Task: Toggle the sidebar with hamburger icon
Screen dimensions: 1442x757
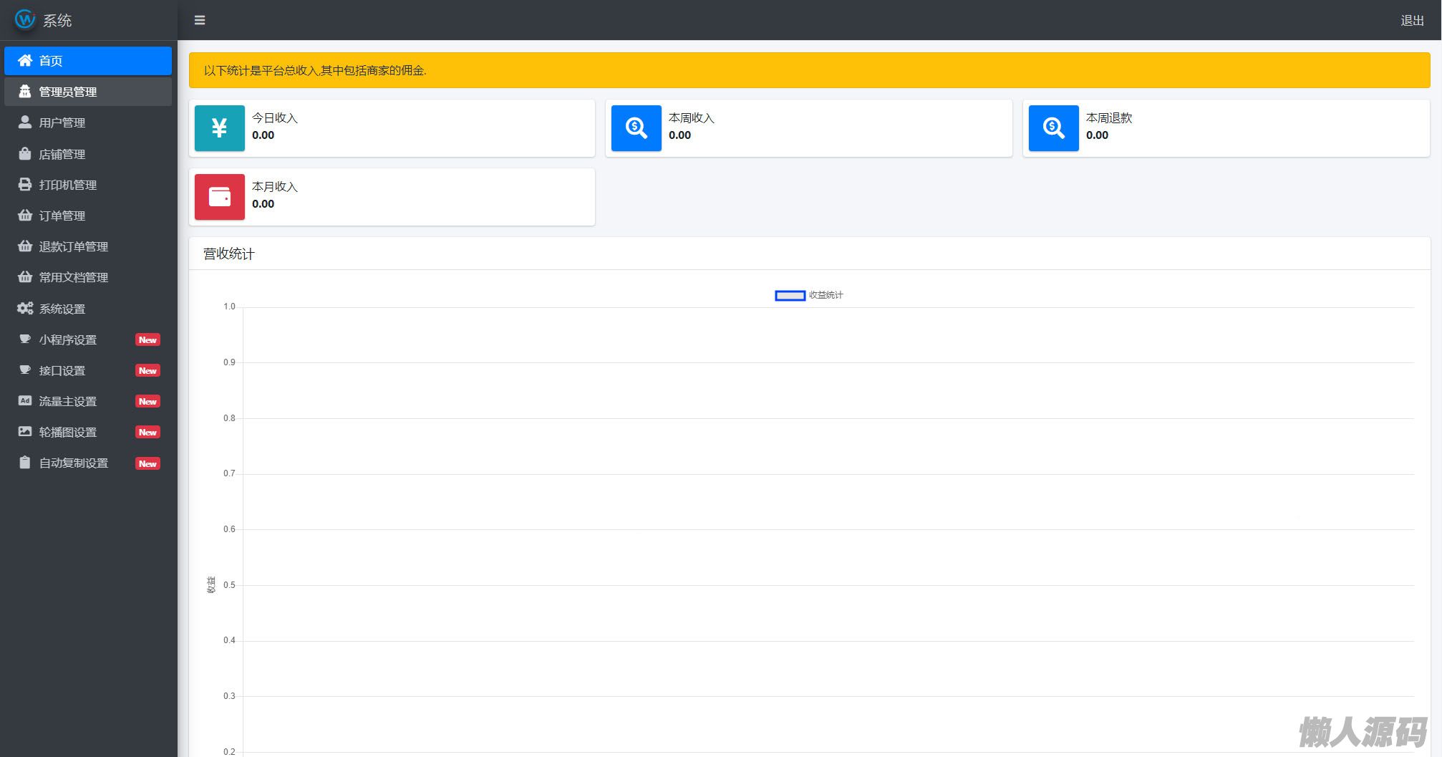Action: point(200,20)
